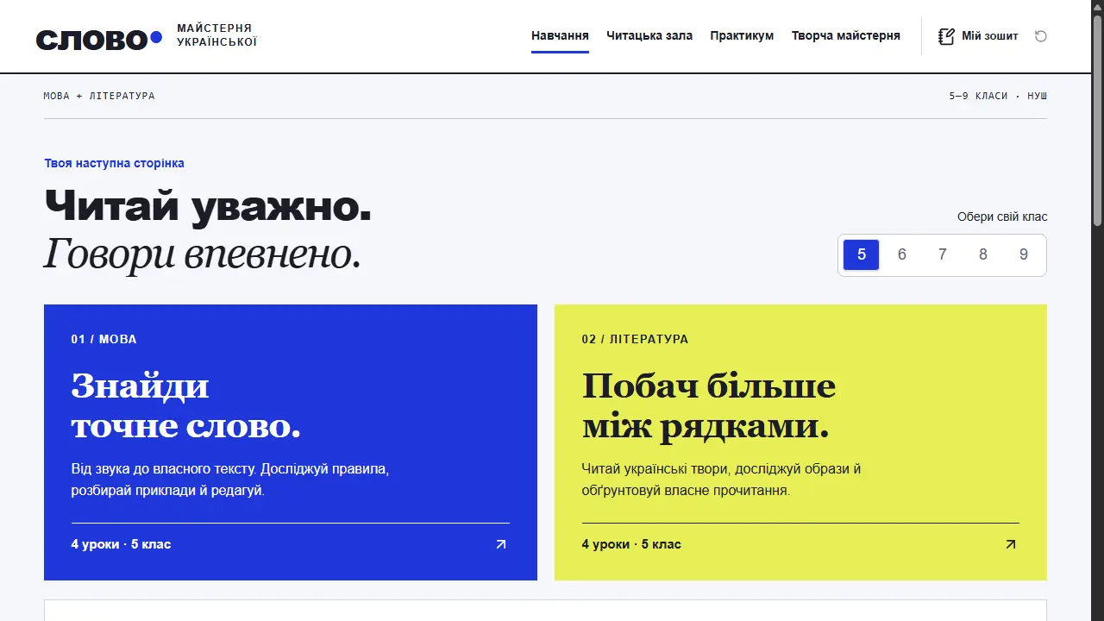Open the Читацька зала tab
This screenshot has height=621, width=1104.
click(649, 35)
